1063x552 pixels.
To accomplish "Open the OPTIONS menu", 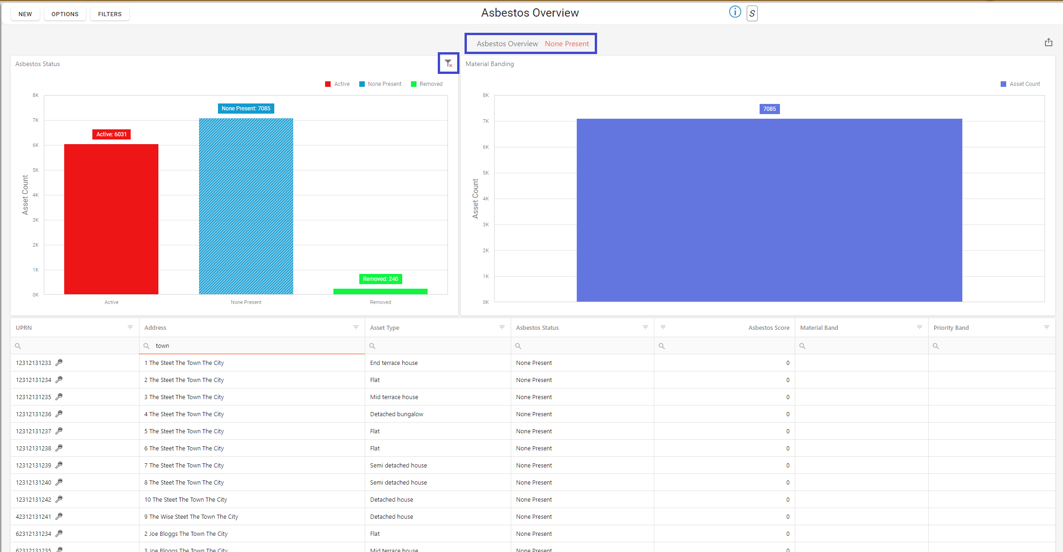I will (65, 14).
